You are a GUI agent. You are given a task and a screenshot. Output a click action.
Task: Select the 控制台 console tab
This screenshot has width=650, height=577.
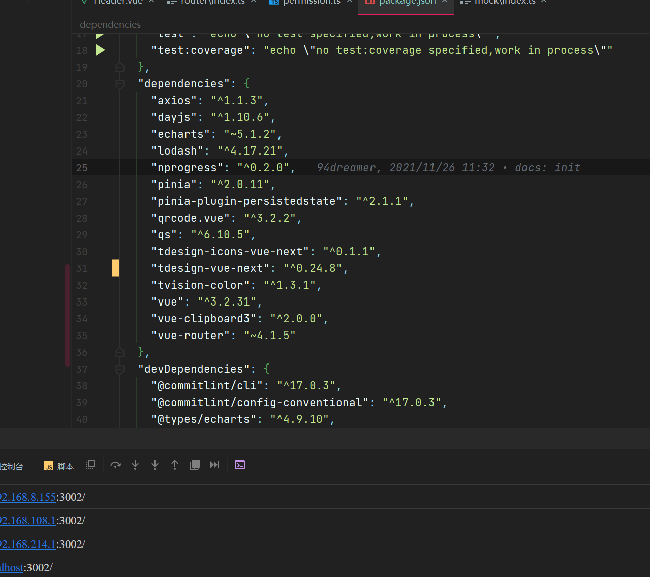tap(12, 466)
